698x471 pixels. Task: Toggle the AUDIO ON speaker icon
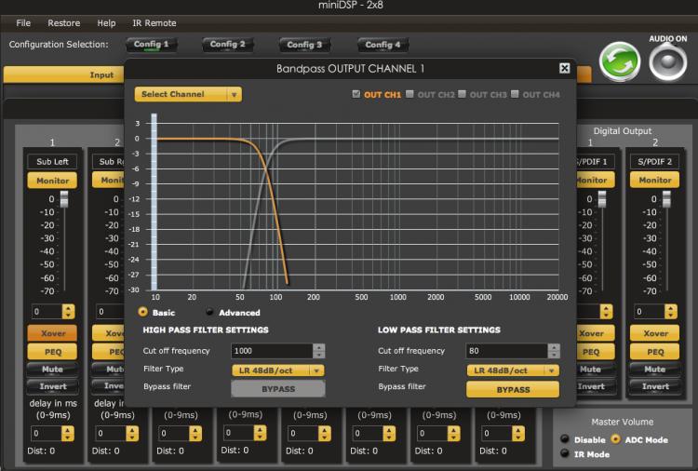(x=667, y=62)
